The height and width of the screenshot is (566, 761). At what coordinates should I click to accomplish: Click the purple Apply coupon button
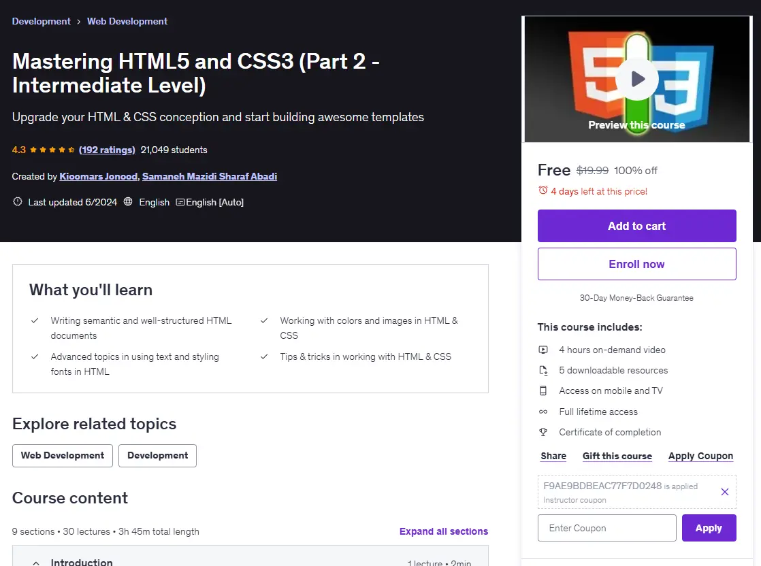(x=709, y=528)
